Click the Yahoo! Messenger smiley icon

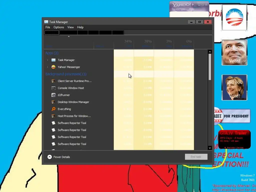click(x=53, y=67)
